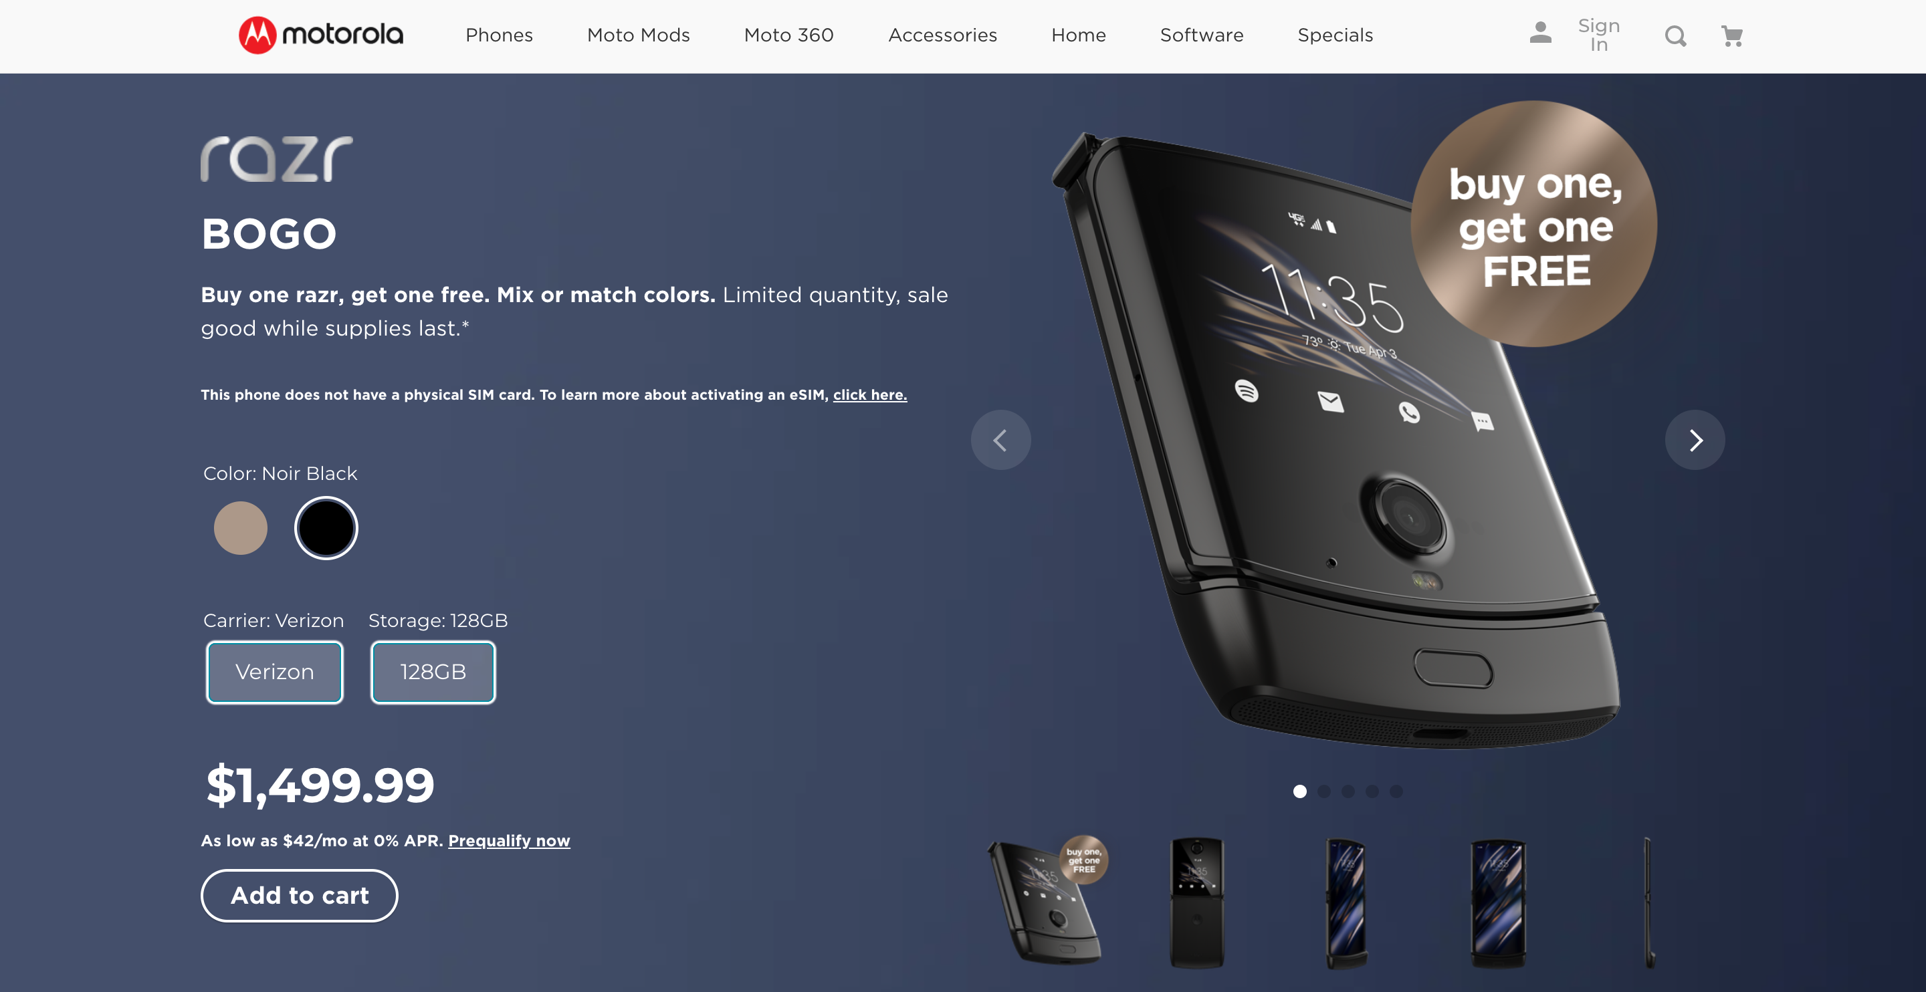Select the Verizon carrier button
Image resolution: width=1926 pixels, height=992 pixels.
[x=274, y=672]
